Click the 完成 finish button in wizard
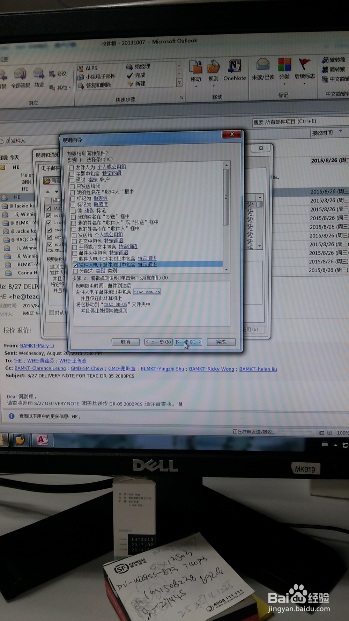 pyautogui.click(x=221, y=342)
